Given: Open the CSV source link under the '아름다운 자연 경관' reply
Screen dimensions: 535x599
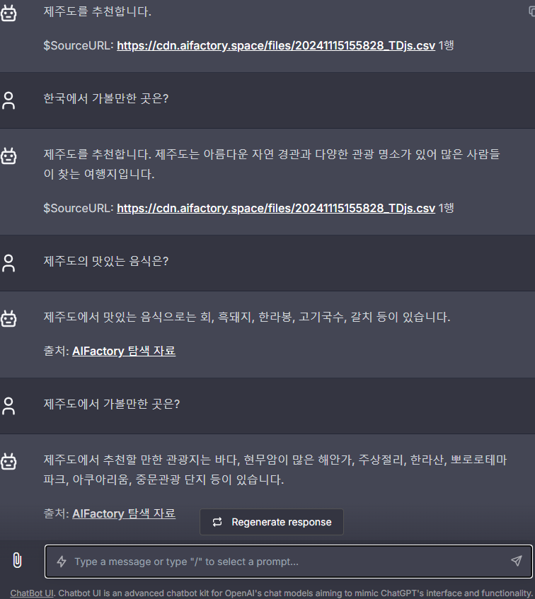Looking at the screenshot, I should click(x=275, y=208).
